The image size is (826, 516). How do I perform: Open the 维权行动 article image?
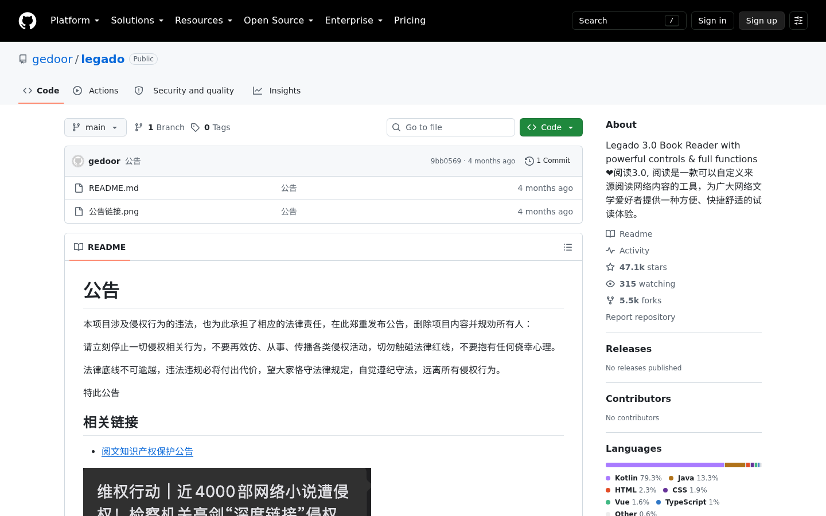tap(227, 492)
